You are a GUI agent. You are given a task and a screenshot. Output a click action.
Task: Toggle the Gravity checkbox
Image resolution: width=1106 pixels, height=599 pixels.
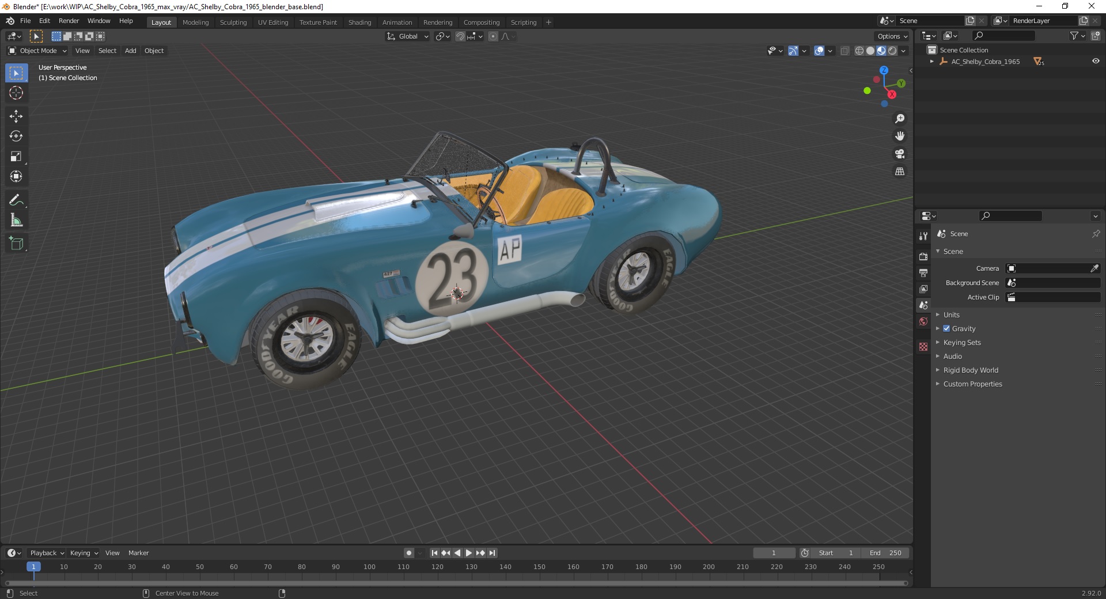pos(946,328)
